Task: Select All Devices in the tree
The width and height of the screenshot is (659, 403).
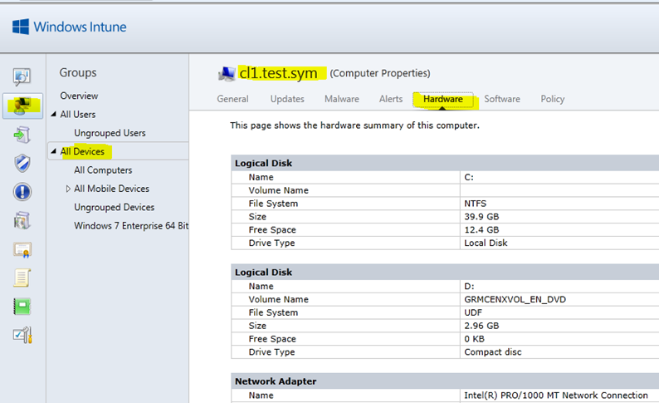Action: pyautogui.click(x=82, y=151)
